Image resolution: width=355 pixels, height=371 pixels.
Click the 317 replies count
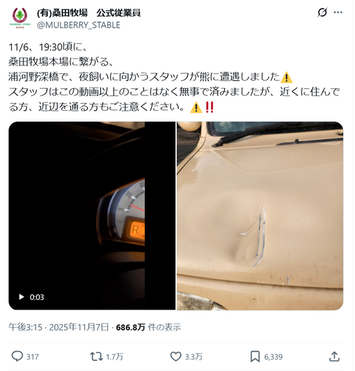(33, 357)
